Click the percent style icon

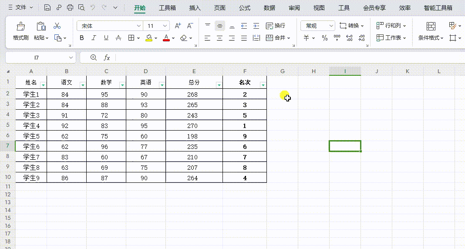coord(324,38)
